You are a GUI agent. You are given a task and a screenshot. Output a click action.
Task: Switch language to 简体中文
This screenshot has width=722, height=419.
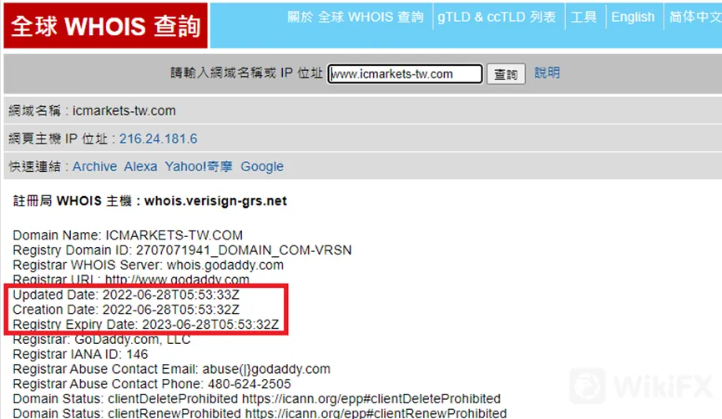click(x=695, y=17)
